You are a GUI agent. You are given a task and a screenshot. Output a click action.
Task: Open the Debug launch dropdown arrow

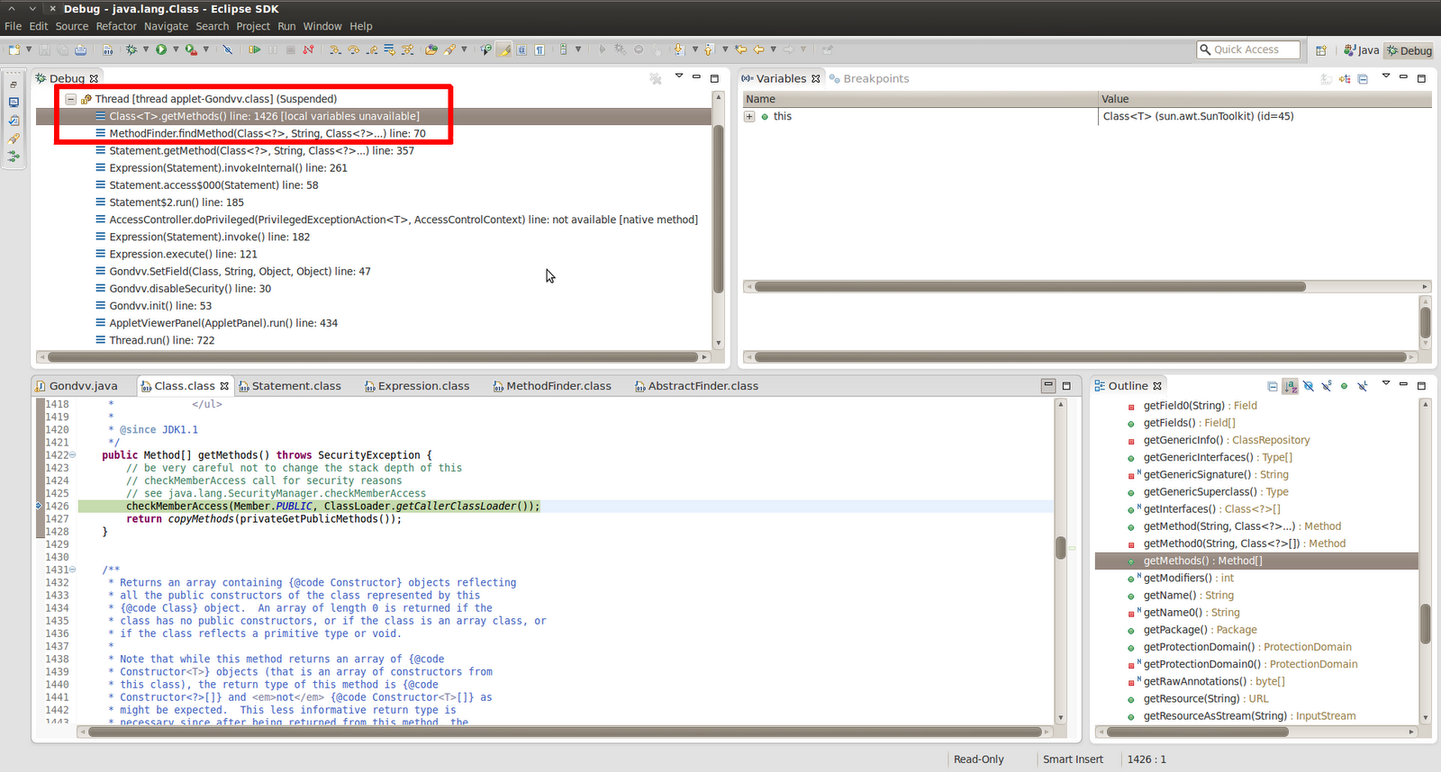pyautogui.click(x=146, y=49)
